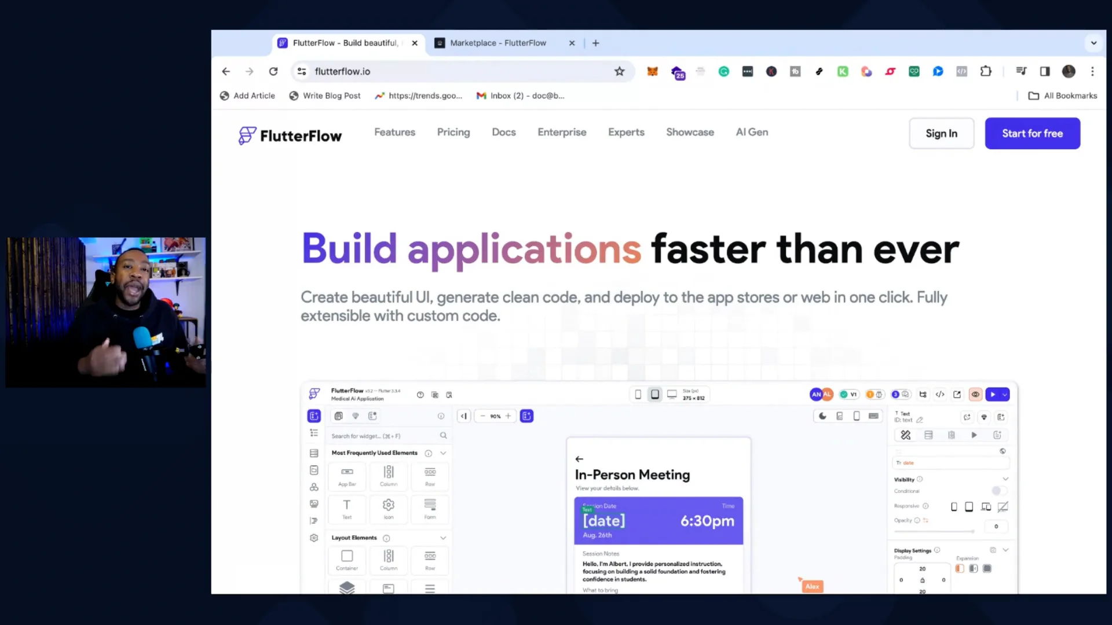Collapse Most Frequently Used Elements section
This screenshot has height=625, width=1112.
click(443, 453)
